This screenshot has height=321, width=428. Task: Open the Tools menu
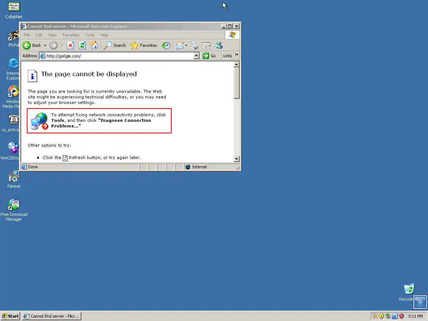[x=90, y=35]
